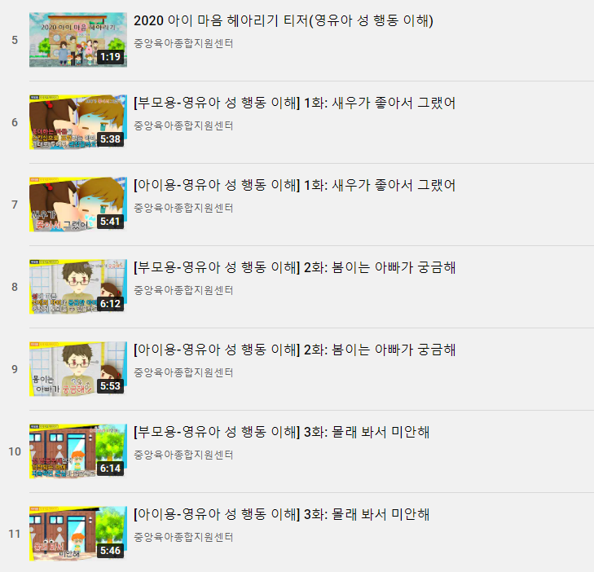The image size is (594, 572).
Task: Open '[아이용] 3화: 몰래 봐서 미안해' title
Action: point(281,514)
